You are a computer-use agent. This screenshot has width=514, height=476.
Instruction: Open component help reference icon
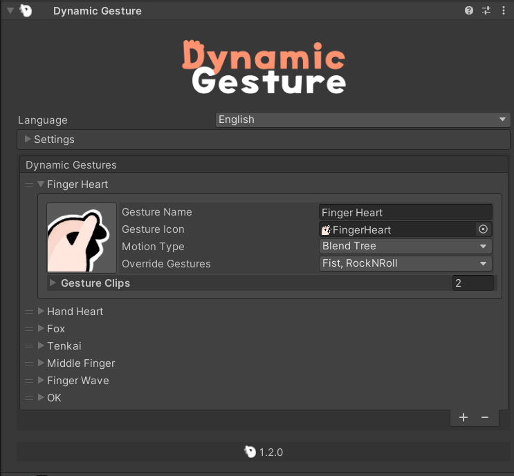[469, 10]
